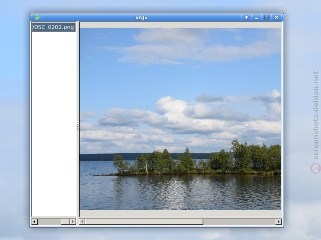Click file list scrollbar right arrow
Image resolution: width=321 pixels, height=240 pixels.
click(73, 221)
